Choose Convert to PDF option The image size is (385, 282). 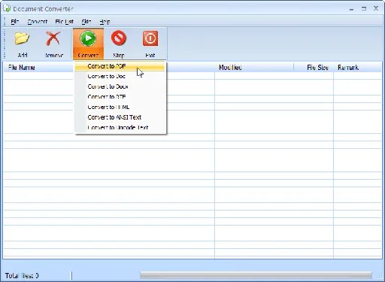(x=120, y=66)
